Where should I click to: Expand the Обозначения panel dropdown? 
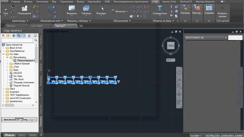[130, 21]
